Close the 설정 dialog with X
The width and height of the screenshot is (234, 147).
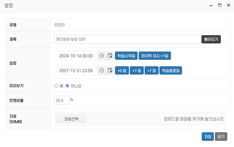pyautogui.click(x=228, y=5)
